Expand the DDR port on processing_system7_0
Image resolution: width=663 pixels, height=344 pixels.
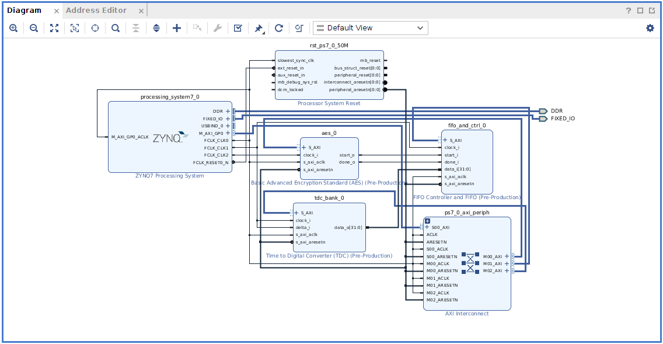pos(228,111)
